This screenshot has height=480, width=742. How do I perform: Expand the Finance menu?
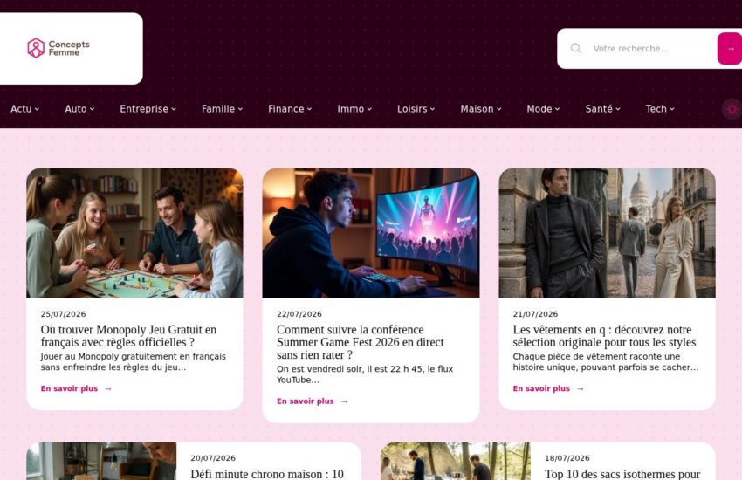290,109
